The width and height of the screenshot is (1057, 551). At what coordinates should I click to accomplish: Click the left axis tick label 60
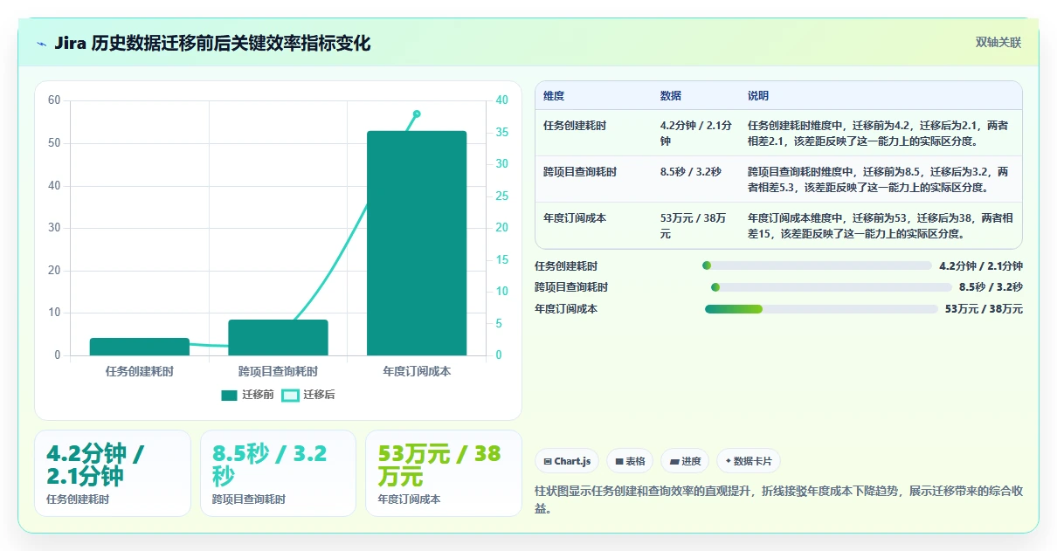[54, 100]
